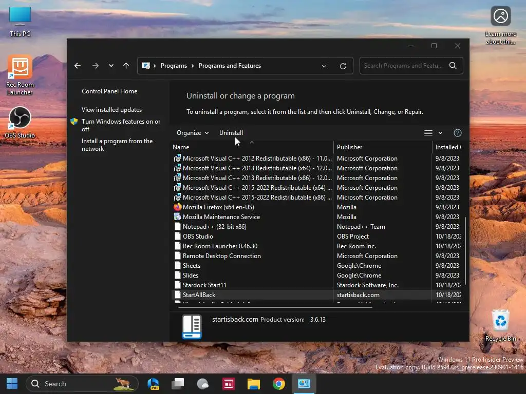The width and height of the screenshot is (526, 394).
Task: Open Control Panel Home
Action: pos(109,91)
